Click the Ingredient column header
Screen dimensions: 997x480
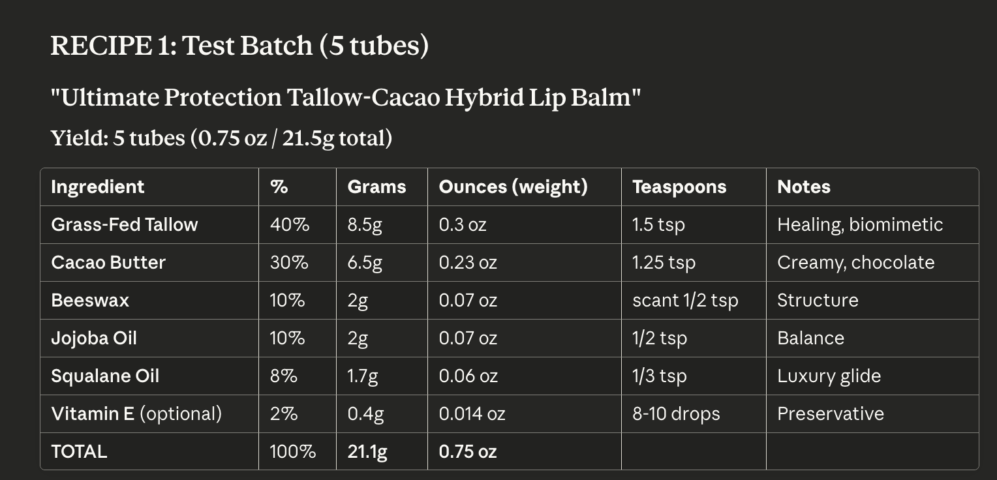[98, 187]
